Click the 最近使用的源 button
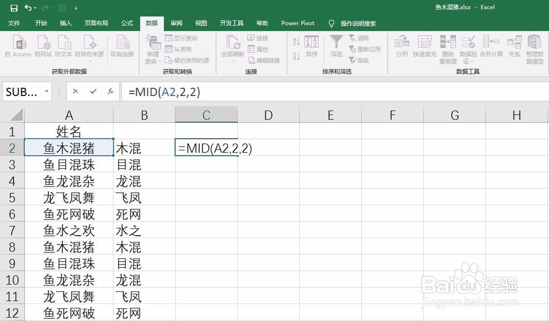 (187, 60)
